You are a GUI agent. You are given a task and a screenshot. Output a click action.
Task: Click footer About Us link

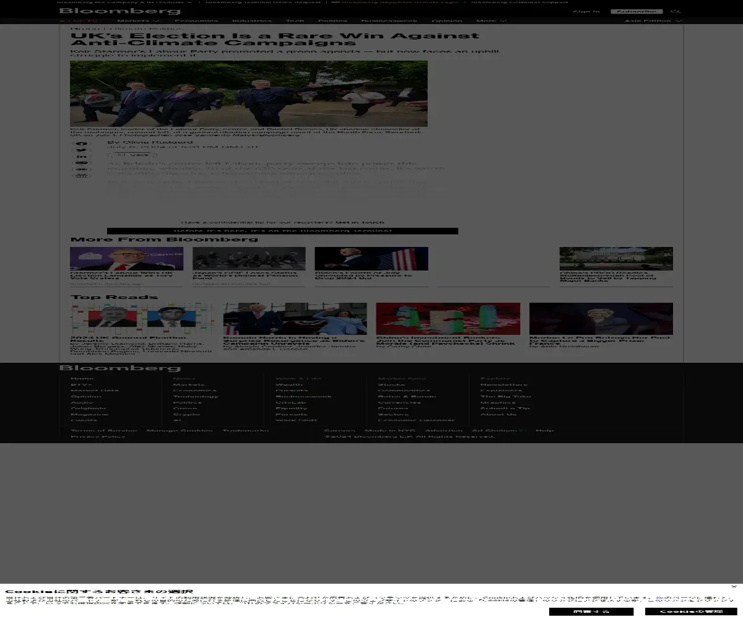tap(498, 414)
